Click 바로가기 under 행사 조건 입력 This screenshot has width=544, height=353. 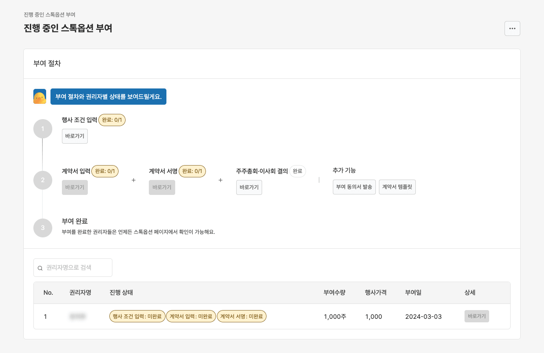[75, 136]
